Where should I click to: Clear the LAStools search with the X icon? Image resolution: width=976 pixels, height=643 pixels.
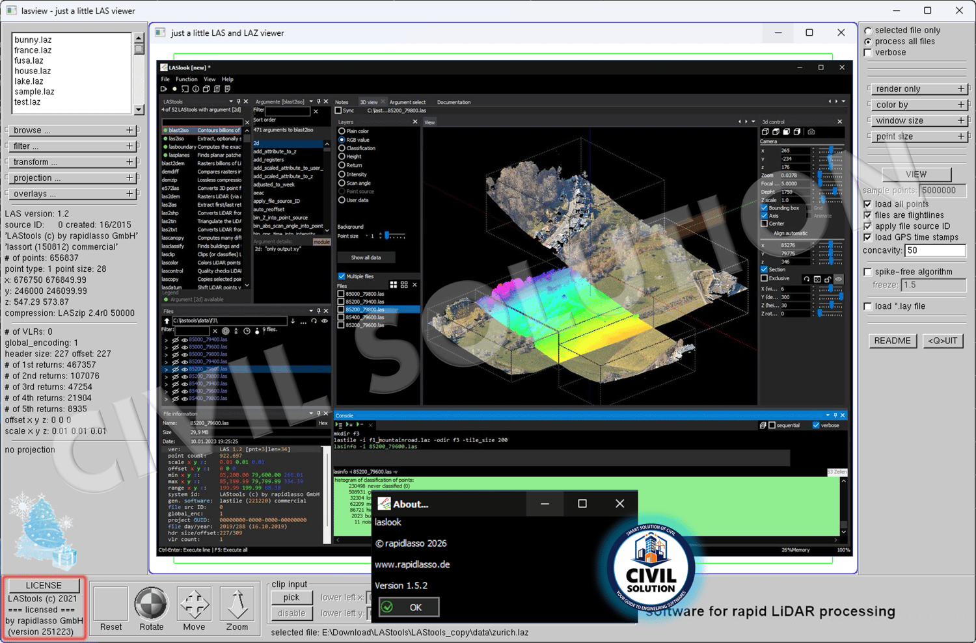[x=247, y=122]
